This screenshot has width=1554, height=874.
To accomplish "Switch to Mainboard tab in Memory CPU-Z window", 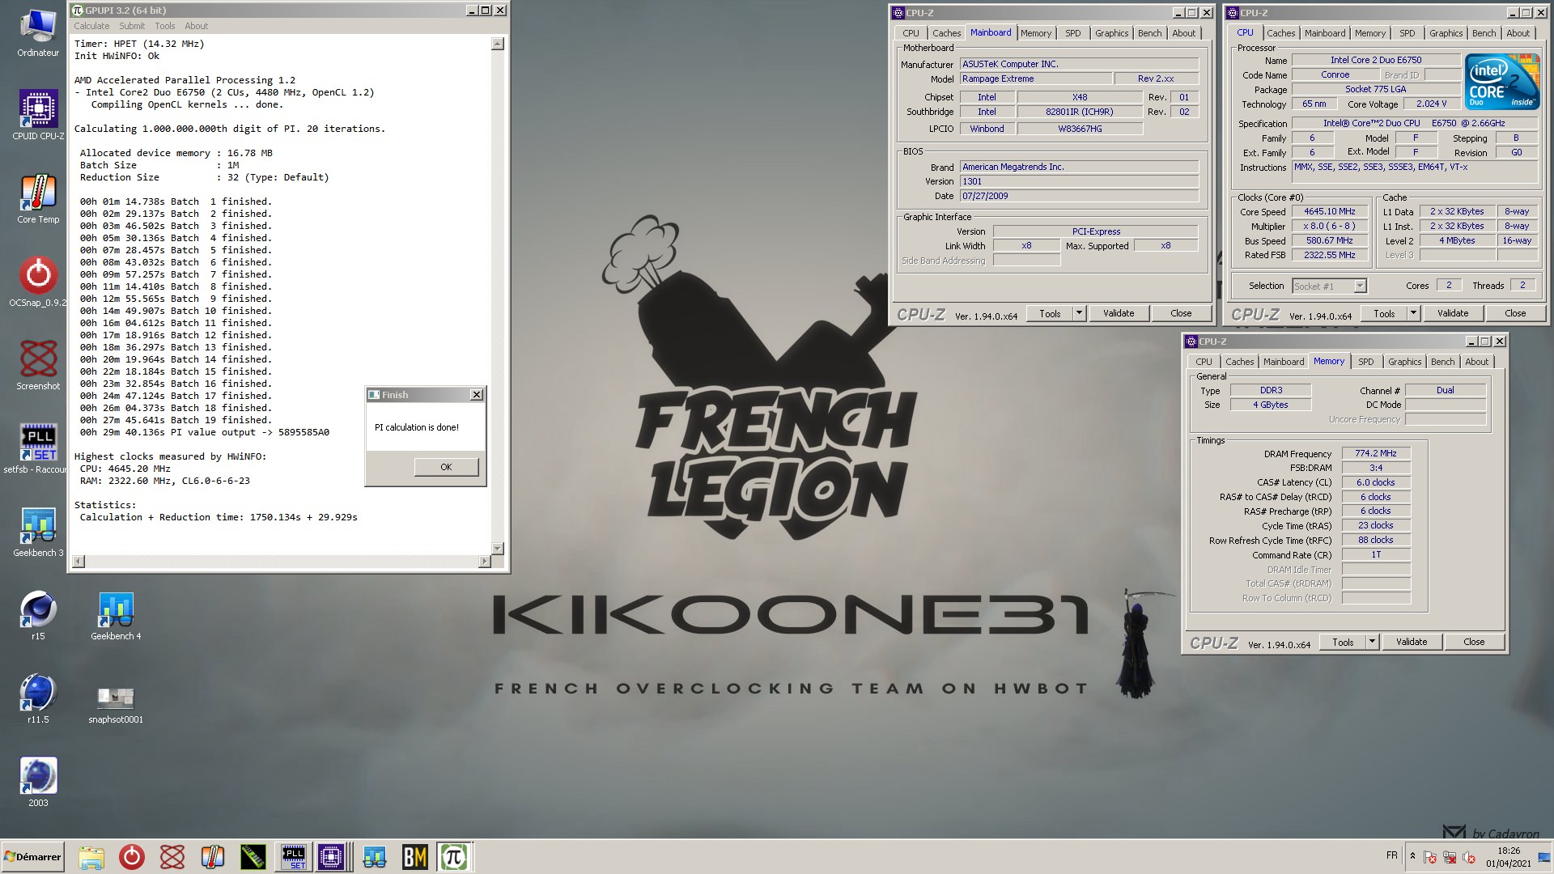I will (x=1284, y=362).
